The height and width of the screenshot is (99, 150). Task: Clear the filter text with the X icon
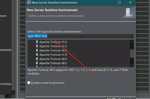132,36
